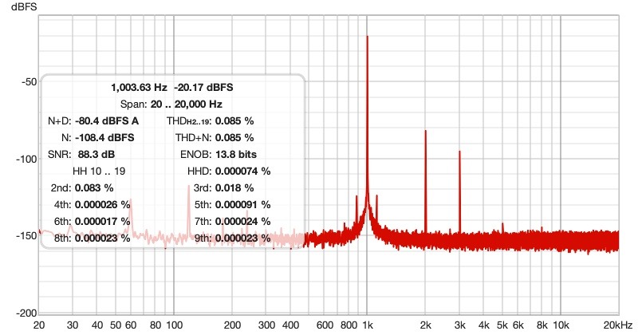Image resolution: width=638 pixels, height=335 pixels.
Task: Click the 1k x-axis label
Action: (368, 325)
